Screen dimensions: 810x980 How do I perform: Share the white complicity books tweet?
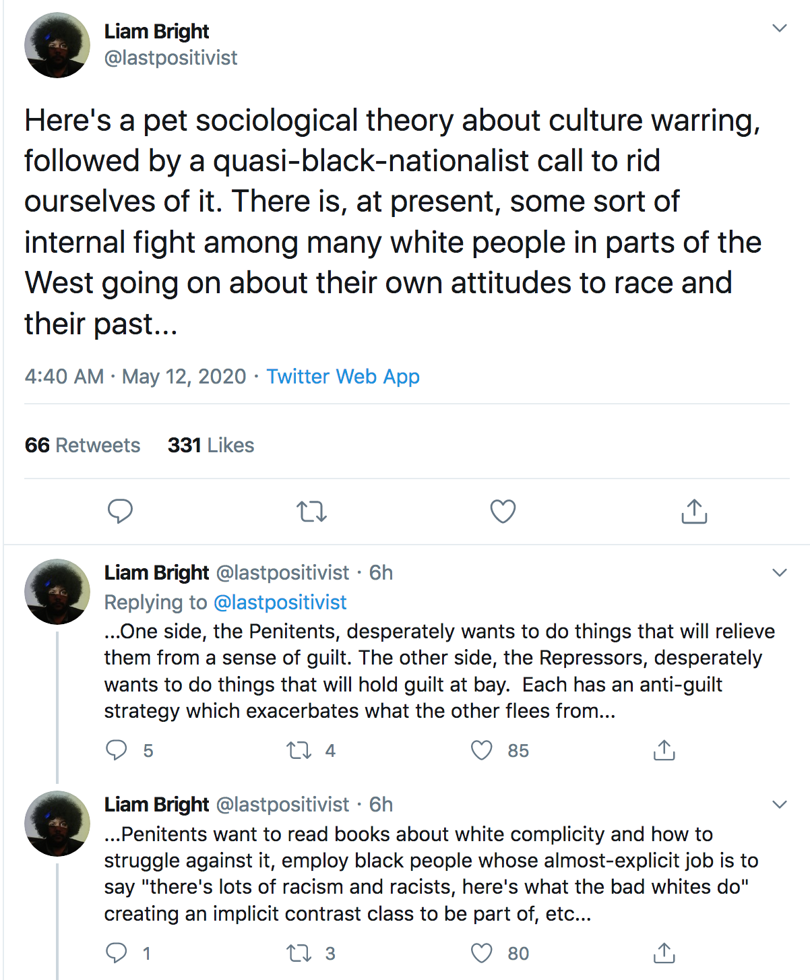[x=664, y=953]
